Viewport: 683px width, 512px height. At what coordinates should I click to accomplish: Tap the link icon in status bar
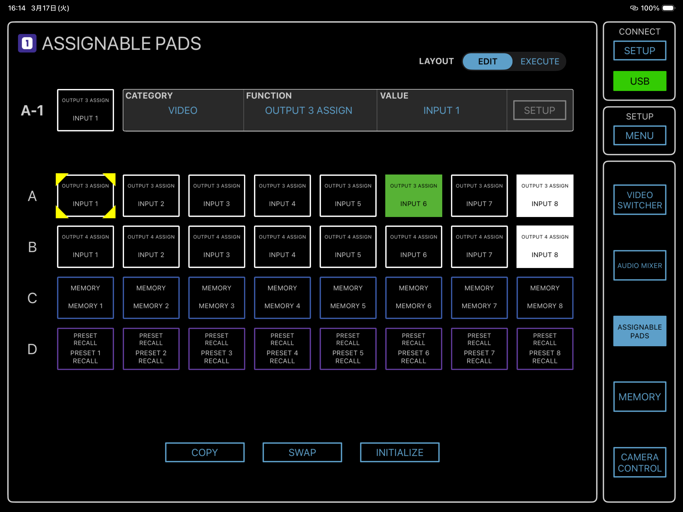pos(634,8)
